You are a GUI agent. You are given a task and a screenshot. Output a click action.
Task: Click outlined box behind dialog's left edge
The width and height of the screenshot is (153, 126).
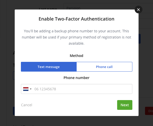[14, 75]
